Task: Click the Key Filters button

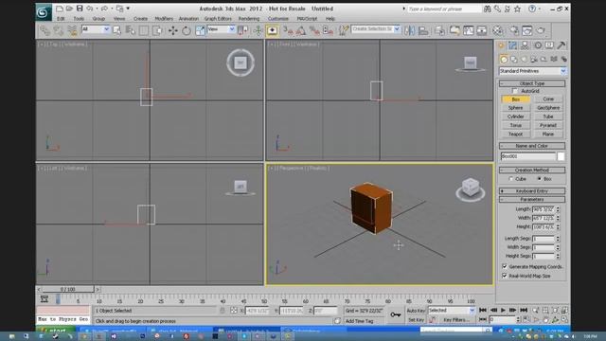Action: tap(456, 320)
